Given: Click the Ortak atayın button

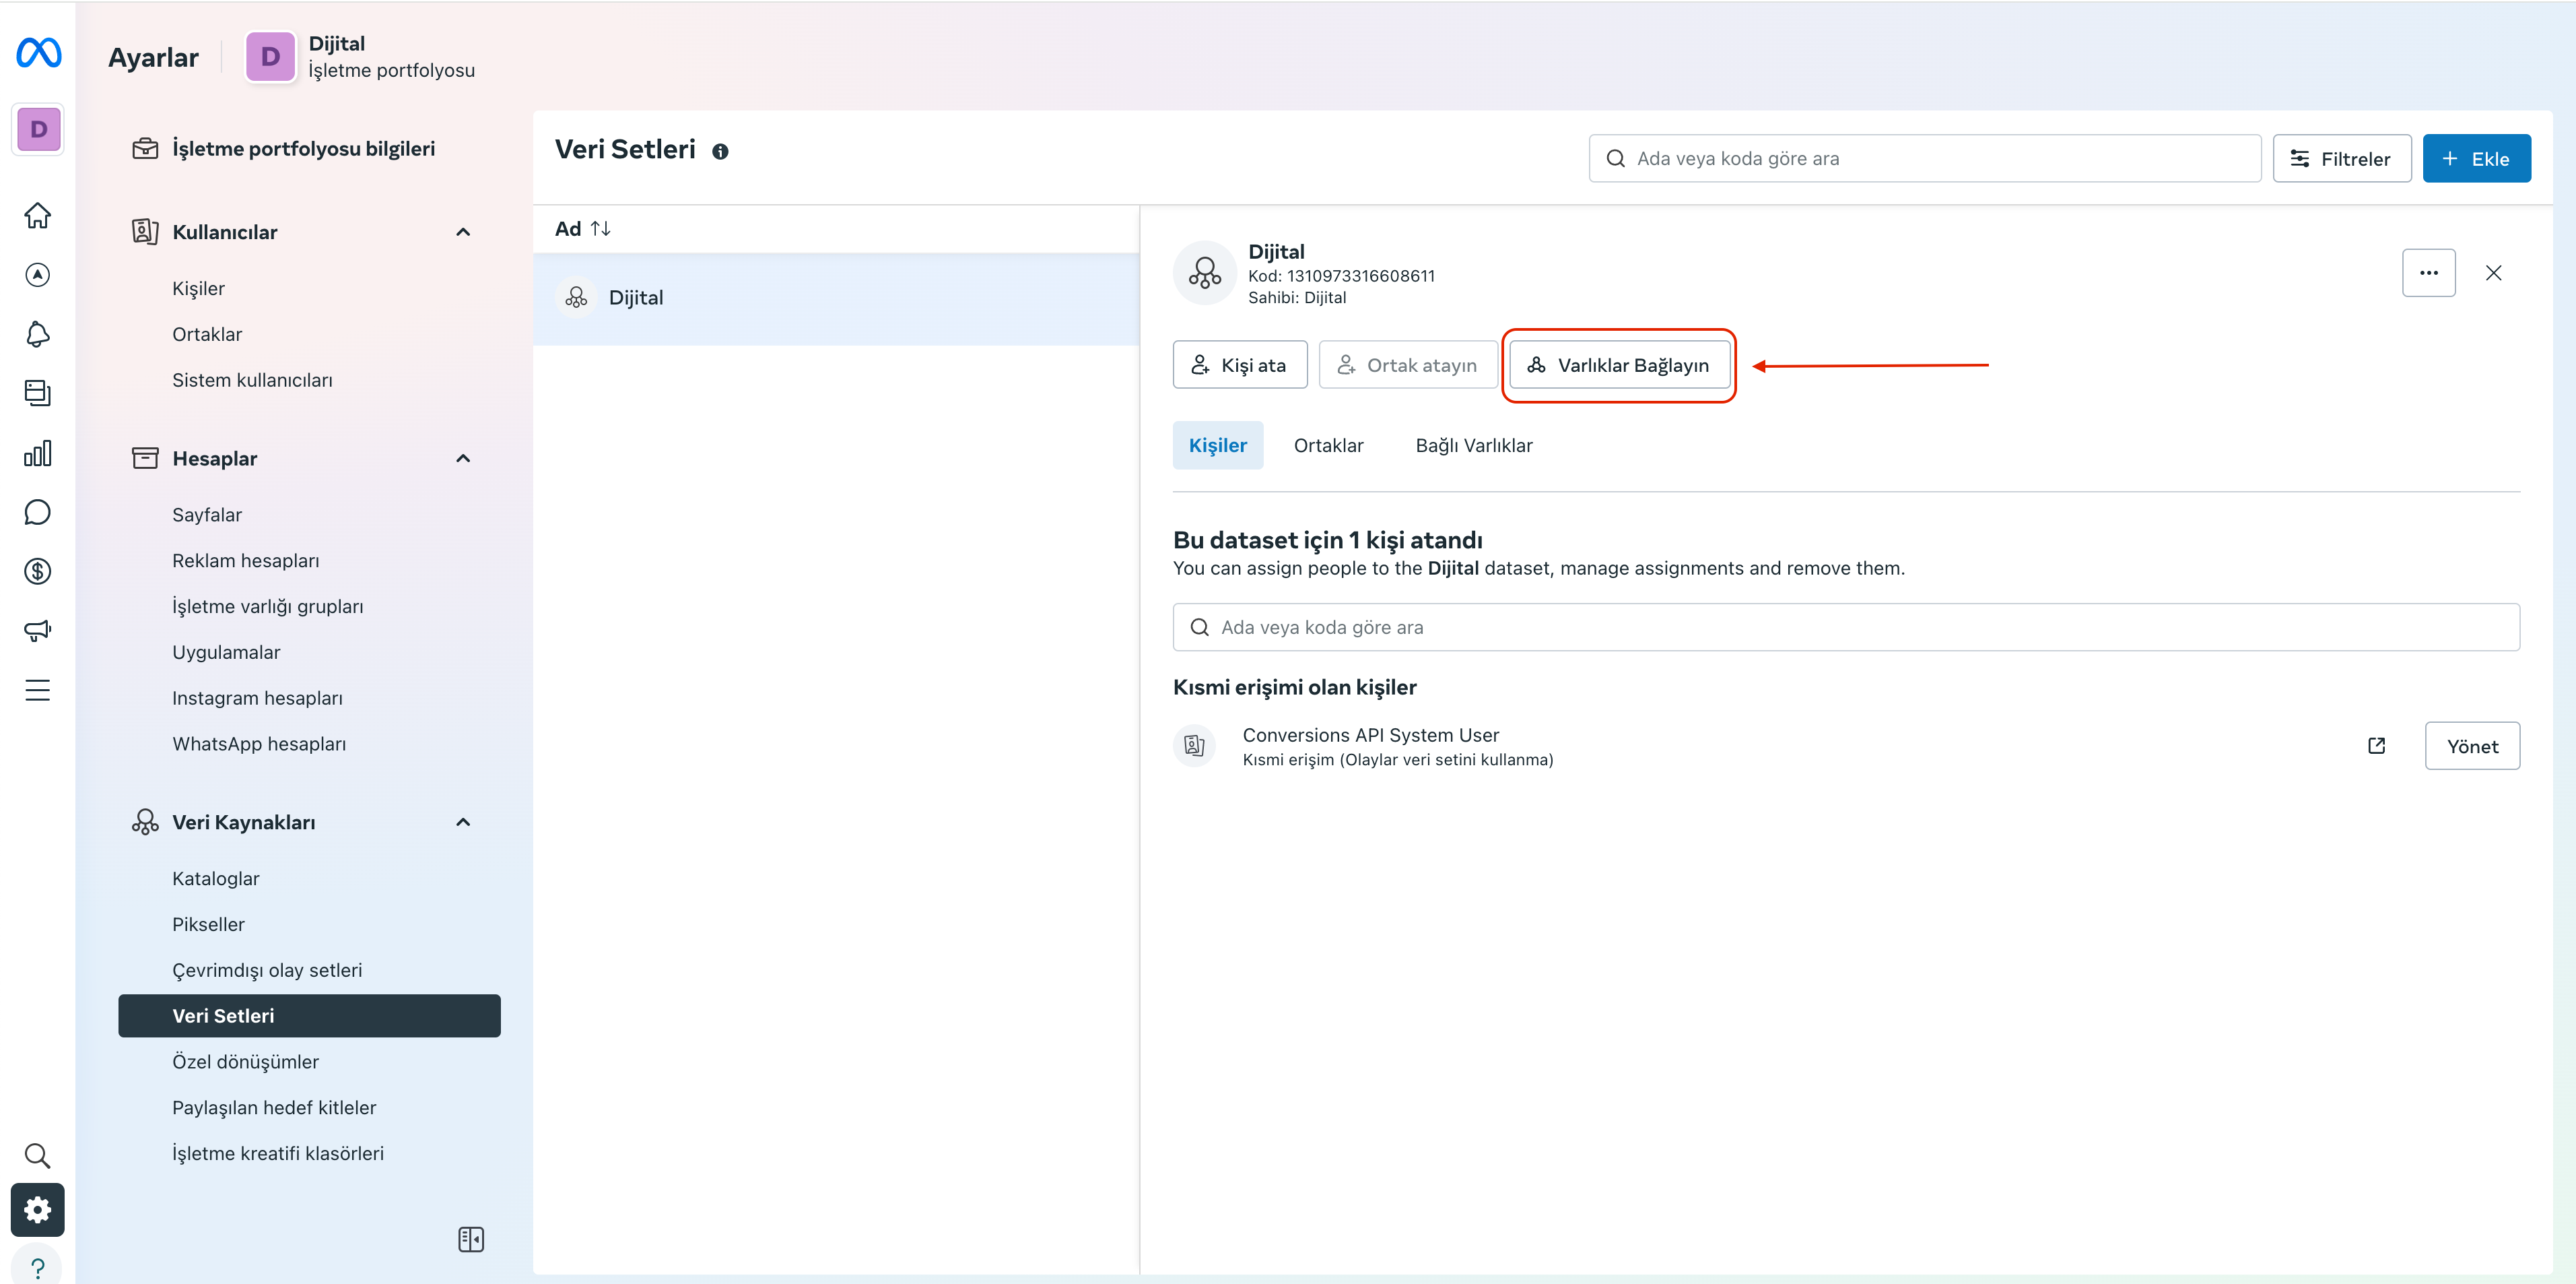Looking at the screenshot, I should [x=1407, y=365].
